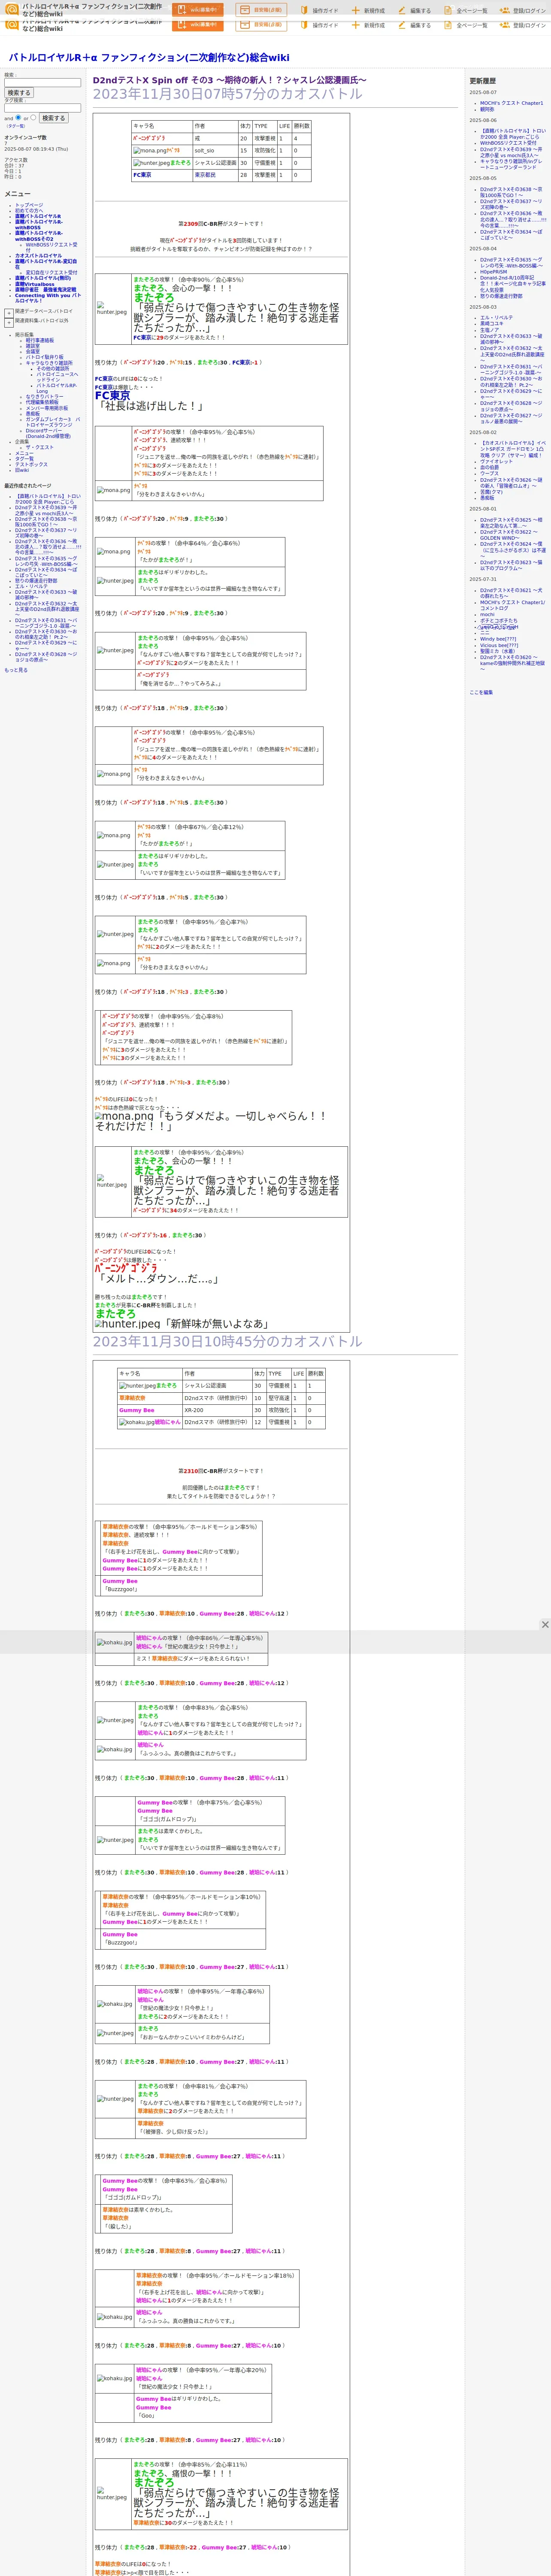Open 旧wiki menu link
The height and width of the screenshot is (2576, 551).
pos(22,470)
